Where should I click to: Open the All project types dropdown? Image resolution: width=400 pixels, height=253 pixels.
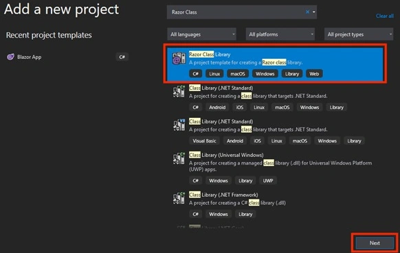(x=359, y=34)
